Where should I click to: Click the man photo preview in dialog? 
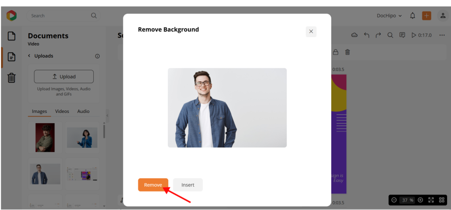click(x=227, y=108)
